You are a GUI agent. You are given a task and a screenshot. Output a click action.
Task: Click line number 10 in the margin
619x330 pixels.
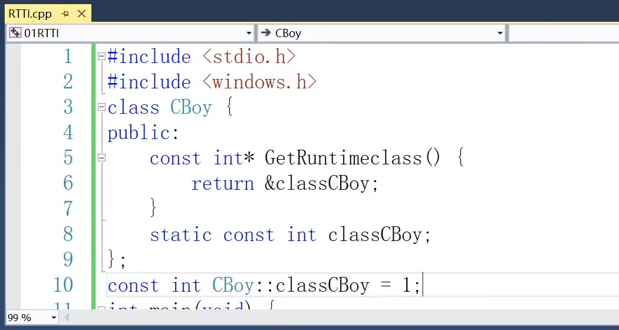[x=63, y=285]
